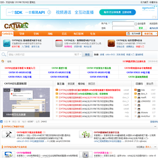Collapse the CATIA入门&新手专区 section
The width and height of the screenshot is (158, 158).
click(155, 126)
